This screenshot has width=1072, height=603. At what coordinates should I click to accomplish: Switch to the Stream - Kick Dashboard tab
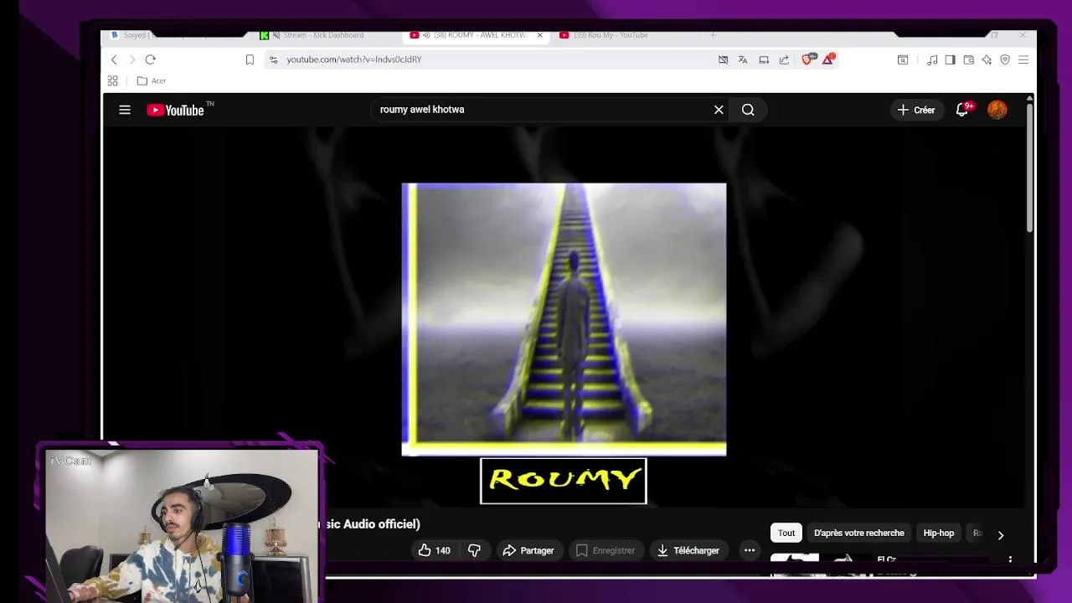[x=322, y=35]
